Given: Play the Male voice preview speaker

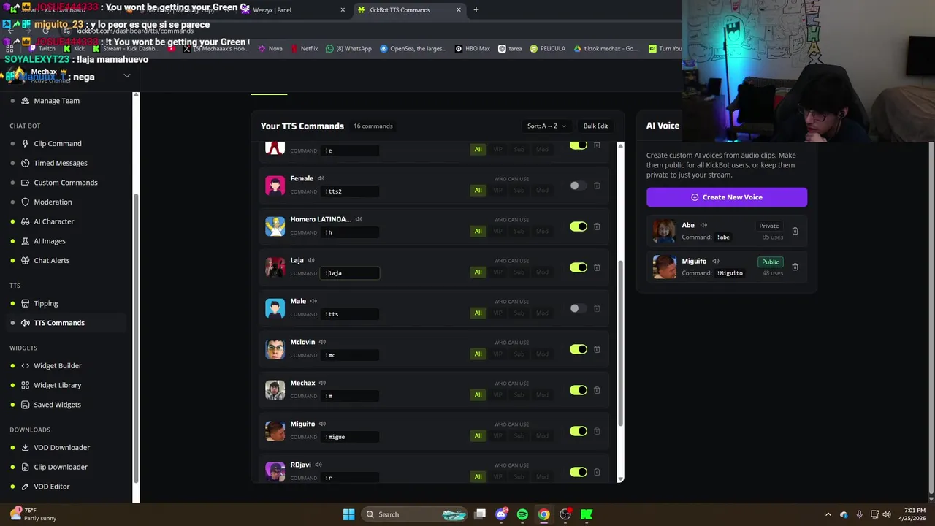Looking at the screenshot, I should click(313, 301).
